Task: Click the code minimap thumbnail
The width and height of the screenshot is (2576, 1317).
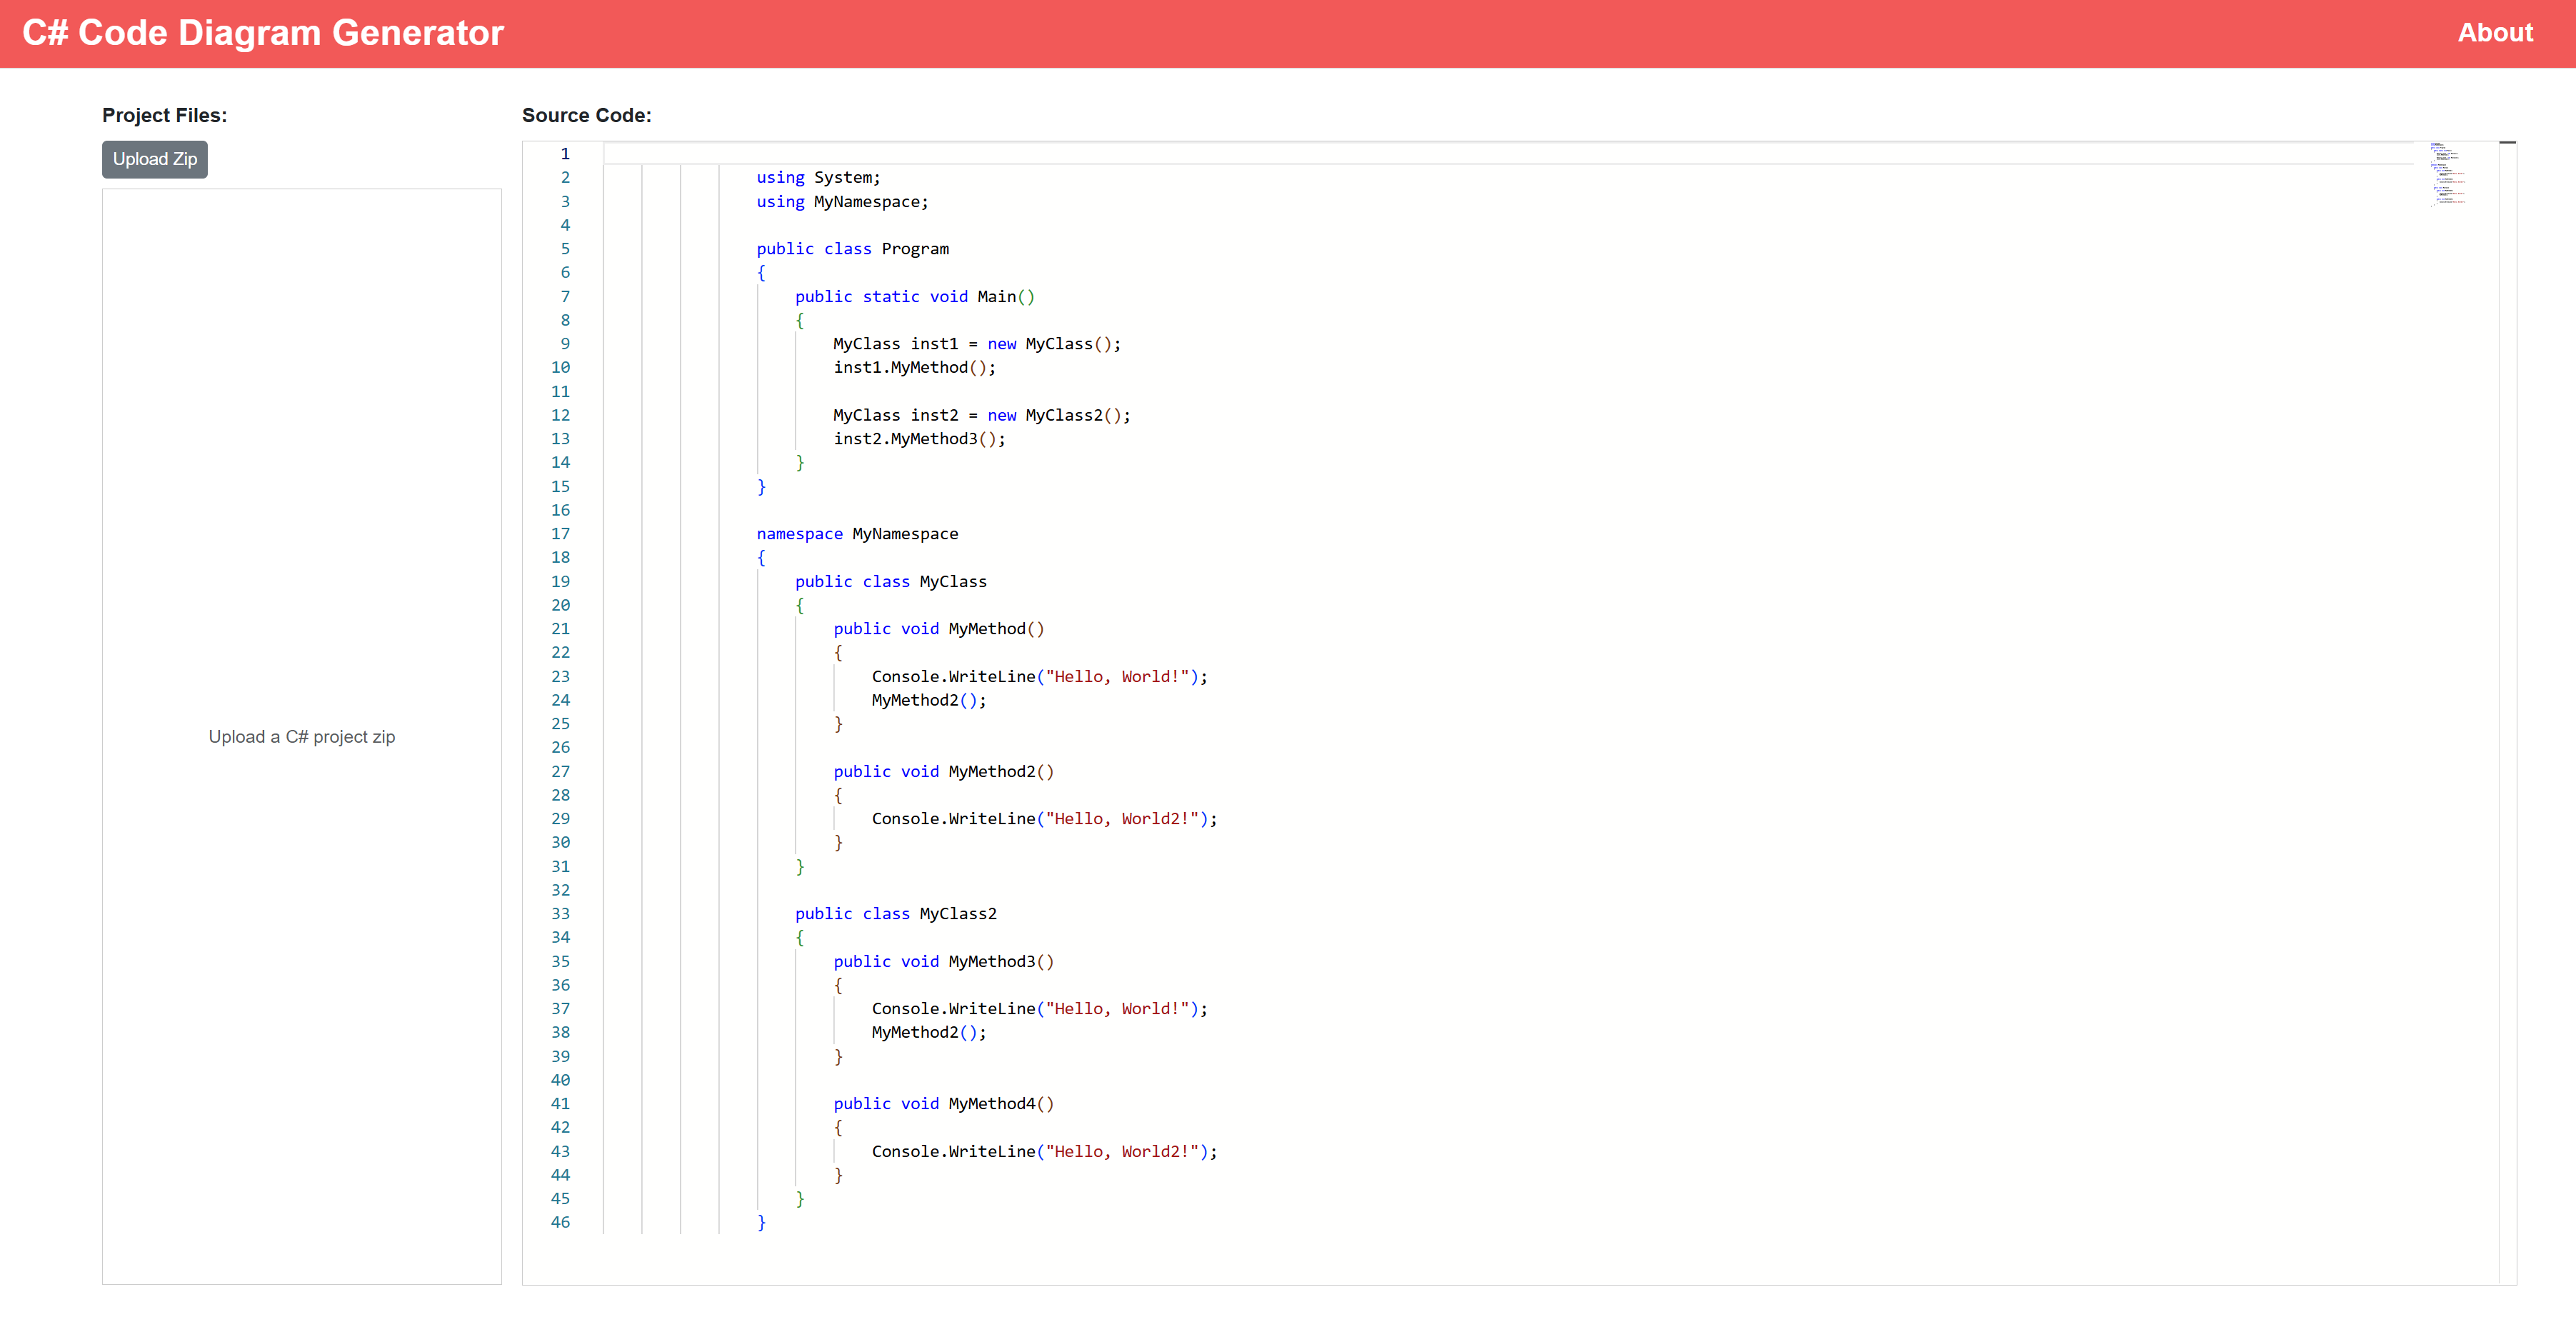Action: [2447, 174]
